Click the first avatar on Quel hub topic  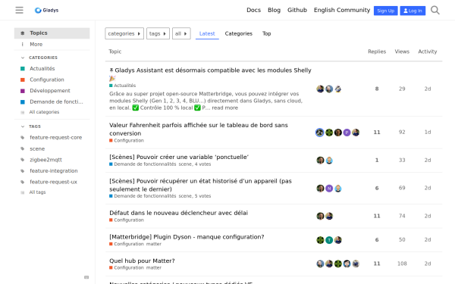320,264
